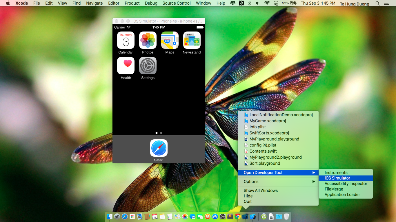396x222 pixels.
Task: Choose Instruments in the submenu
Action: 336,173
